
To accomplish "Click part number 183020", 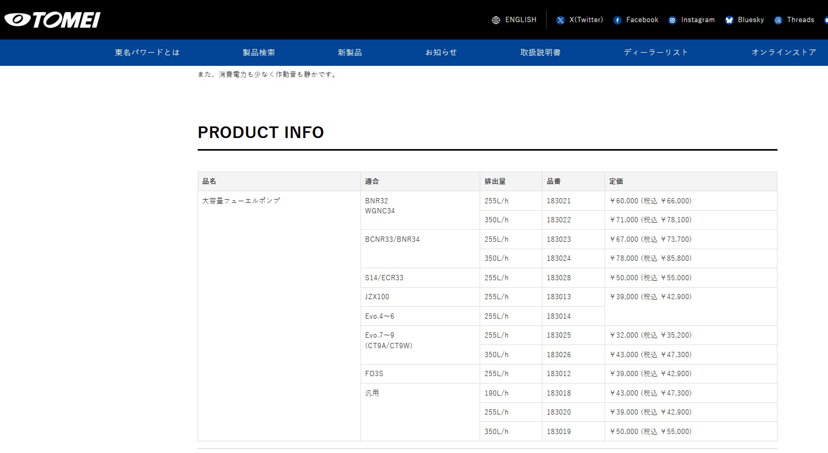I will click(x=559, y=412).
